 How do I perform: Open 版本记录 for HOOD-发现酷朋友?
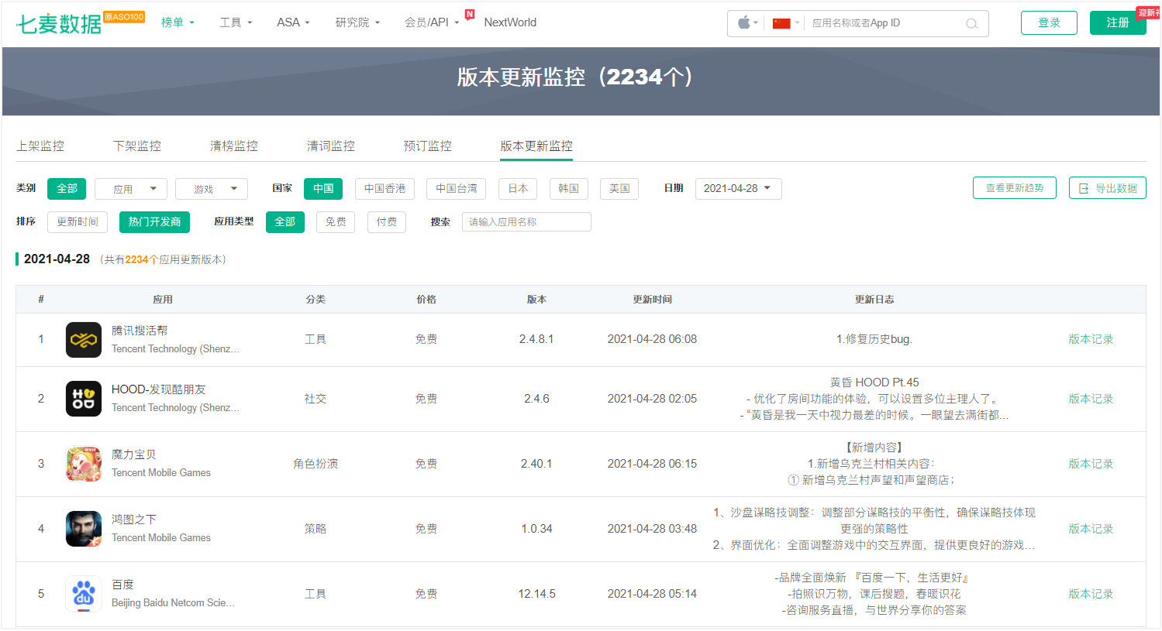click(1091, 400)
